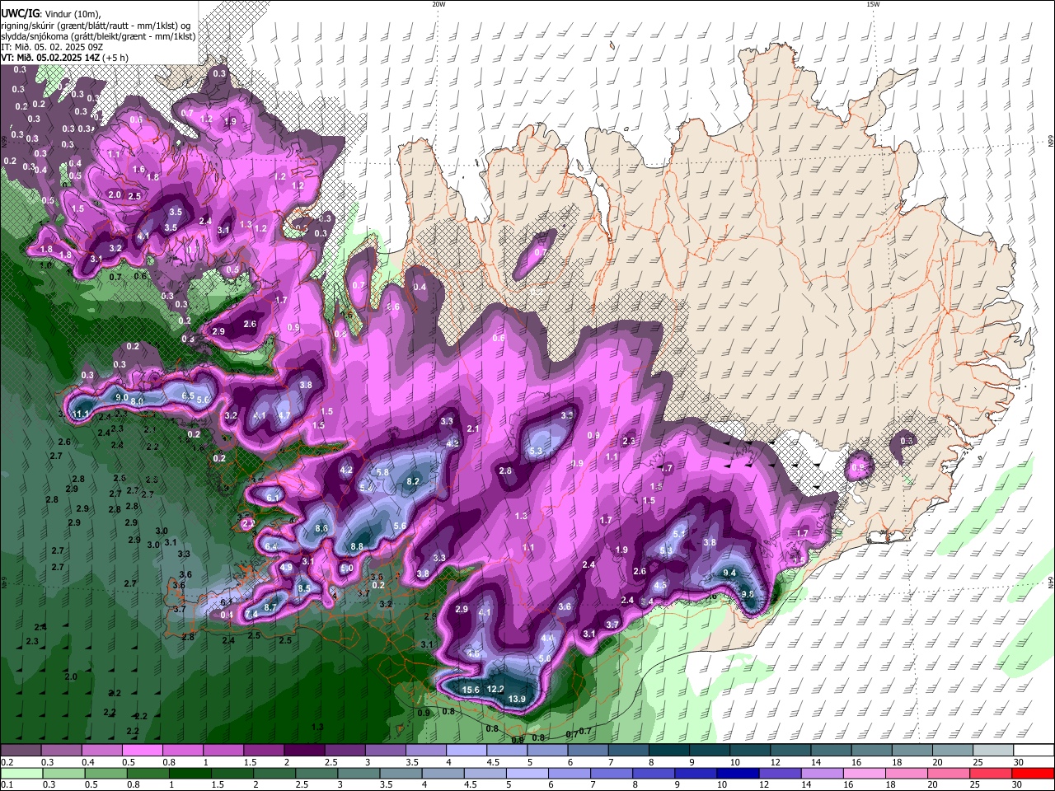Click the VT valid time 14Z line
Image resolution: width=1055 pixels, height=791 pixels.
[63, 58]
